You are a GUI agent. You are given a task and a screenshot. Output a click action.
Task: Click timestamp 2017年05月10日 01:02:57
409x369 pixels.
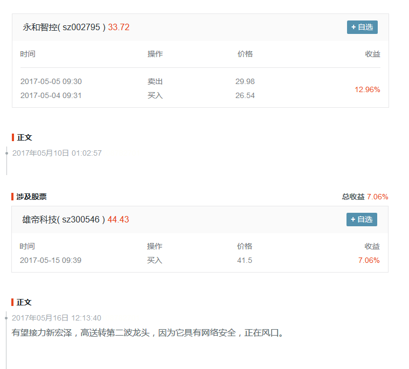point(57,153)
